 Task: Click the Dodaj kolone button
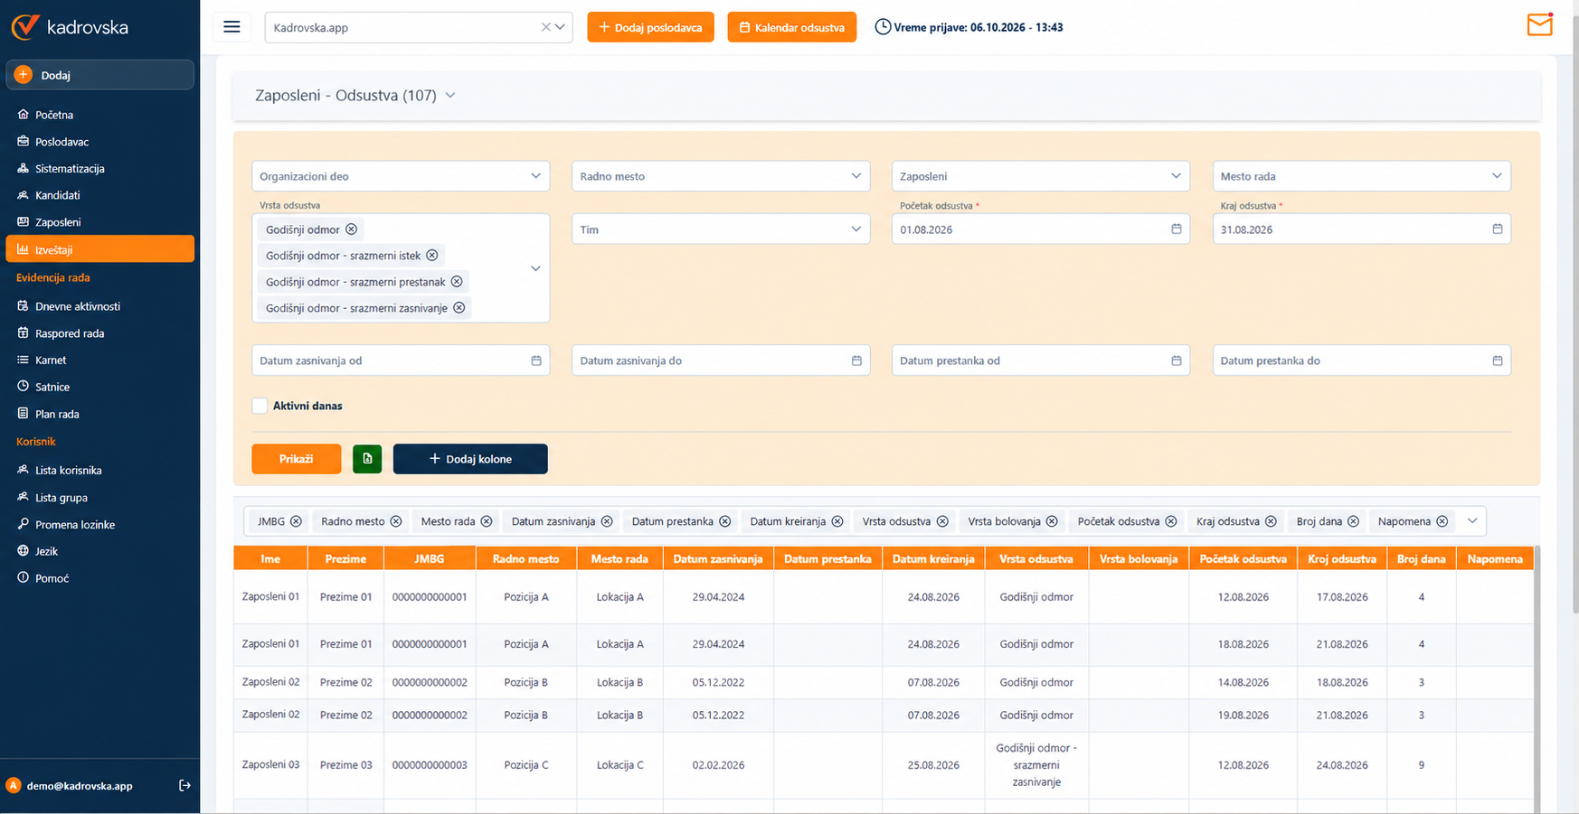tap(470, 459)
